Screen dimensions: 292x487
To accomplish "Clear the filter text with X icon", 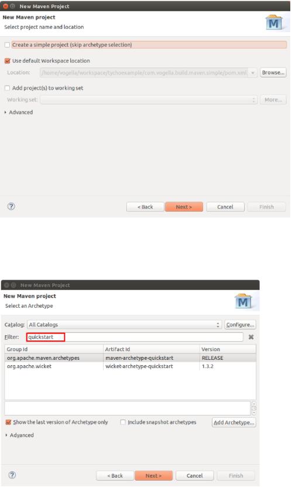I will pyautogui.click(x=251, y=338).
